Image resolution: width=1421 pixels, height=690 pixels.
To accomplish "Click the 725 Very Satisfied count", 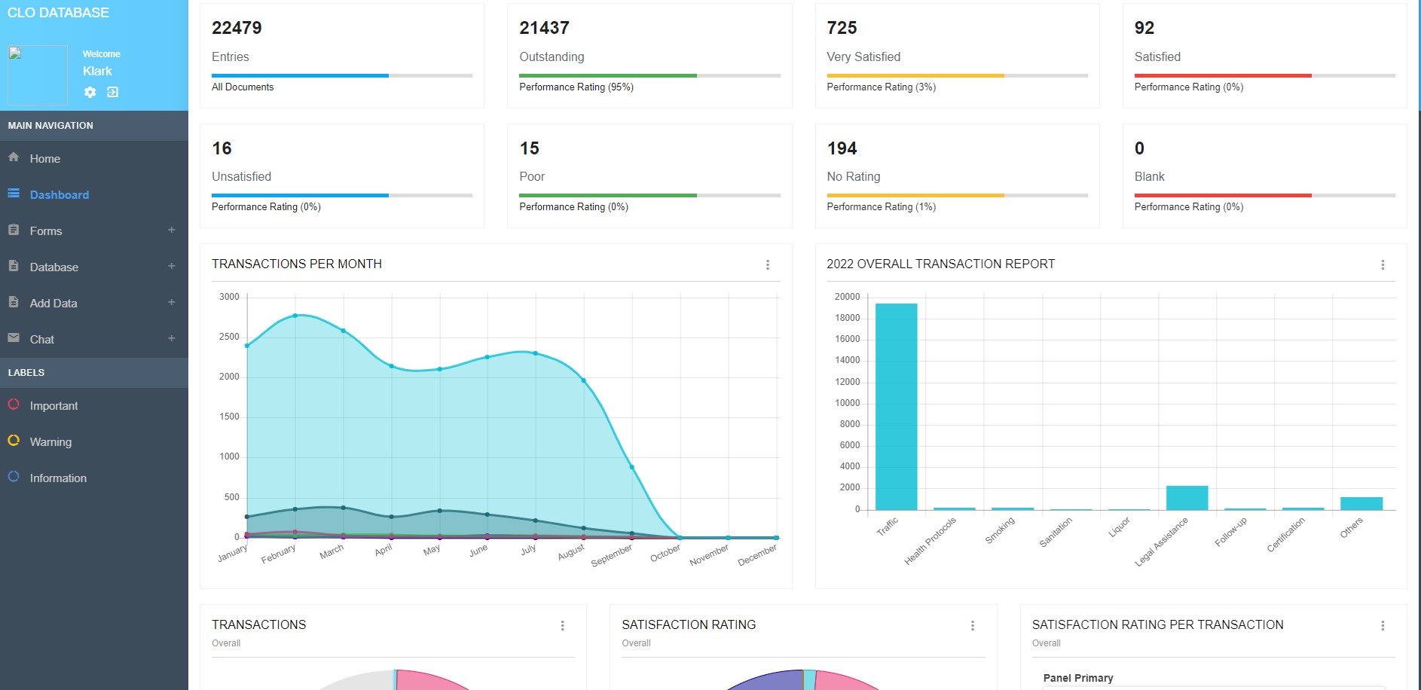I will click(x=842, y=28).
